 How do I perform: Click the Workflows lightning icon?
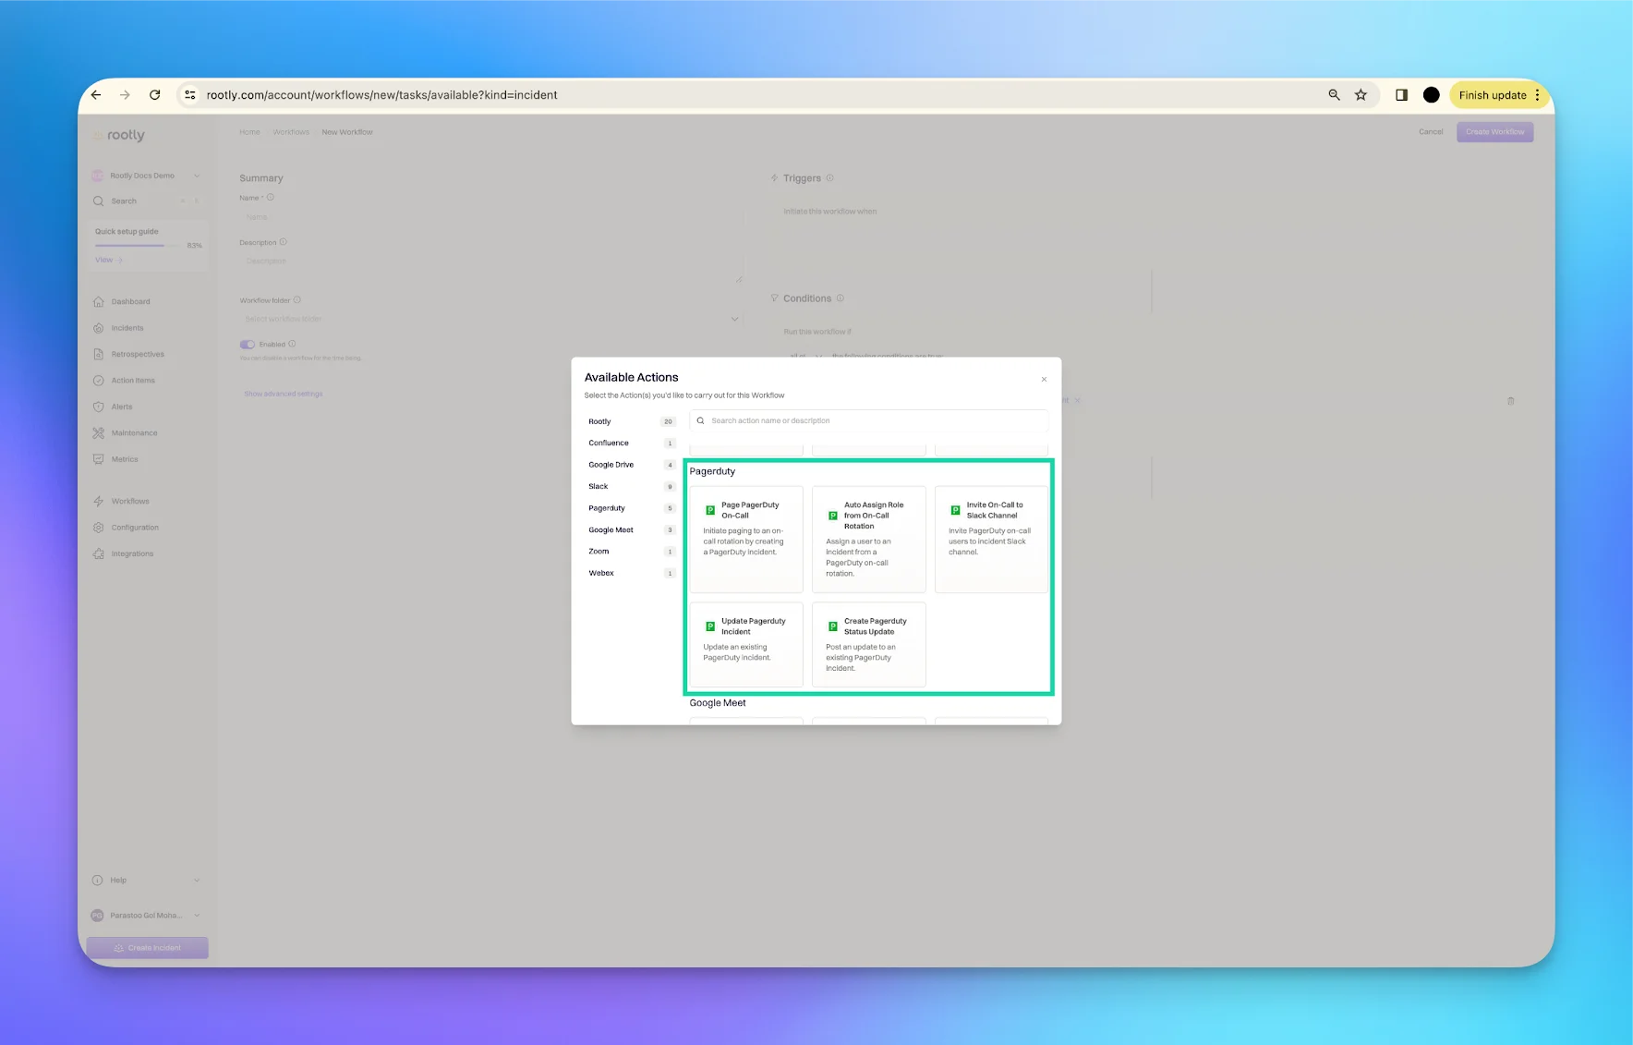tap(98, 502)
